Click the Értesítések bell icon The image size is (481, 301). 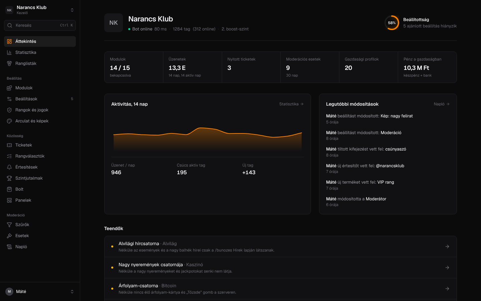(9, 167)
